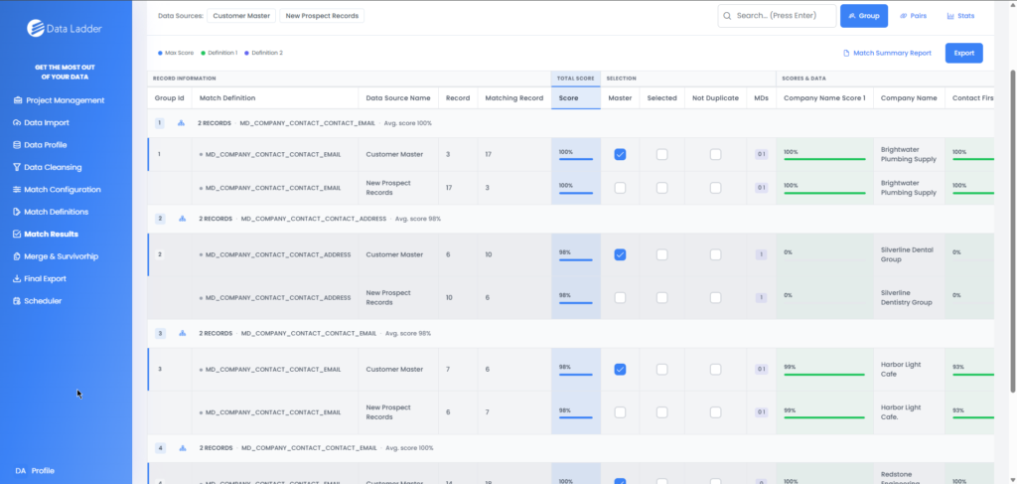1017x484 pixels.
Task: Click the 'Silverline Dentistry Group' cell
Action: (909, 297)
